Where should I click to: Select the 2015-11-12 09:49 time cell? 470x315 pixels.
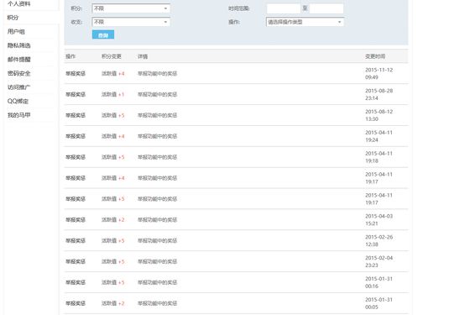coord(379,74)
